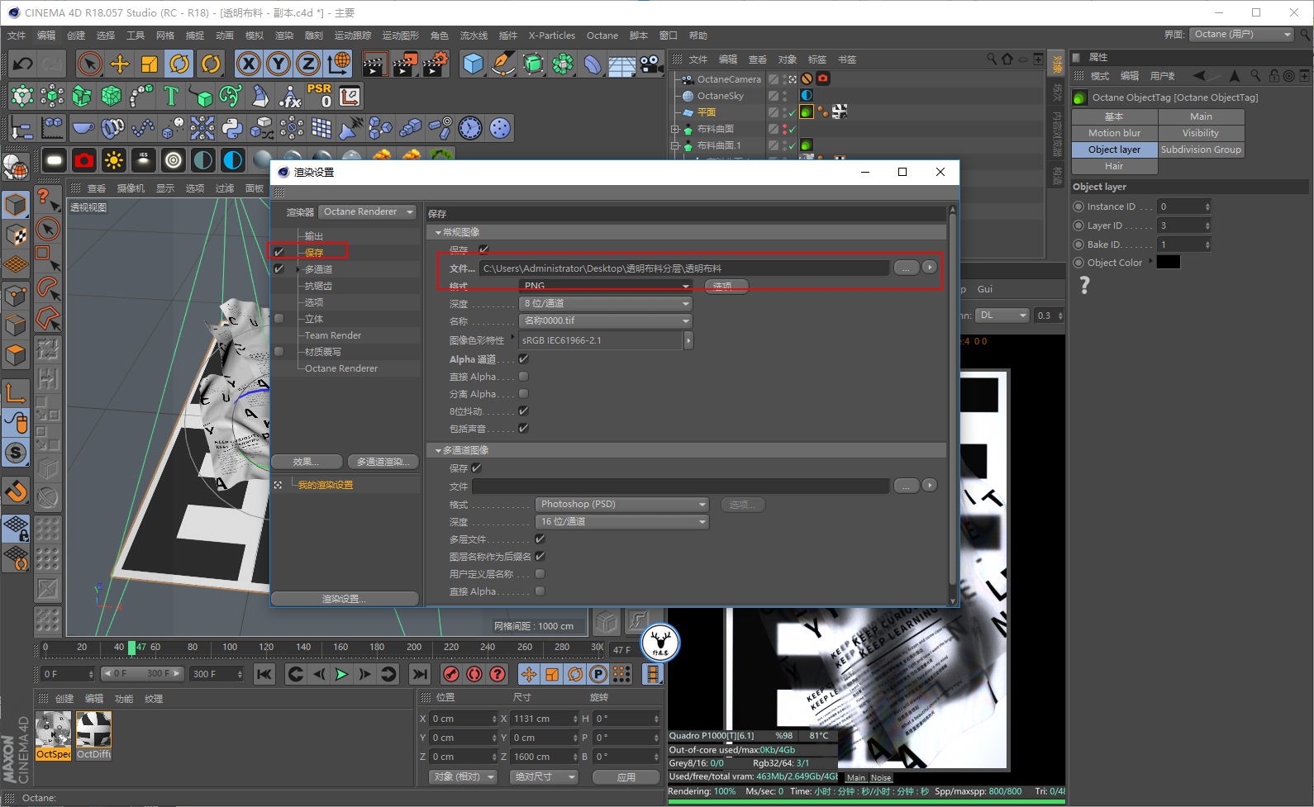The width and height of the screenshot is (1314, 807).
Task: Open the 8 位/通道 depth dropdown
Action: 606,304
